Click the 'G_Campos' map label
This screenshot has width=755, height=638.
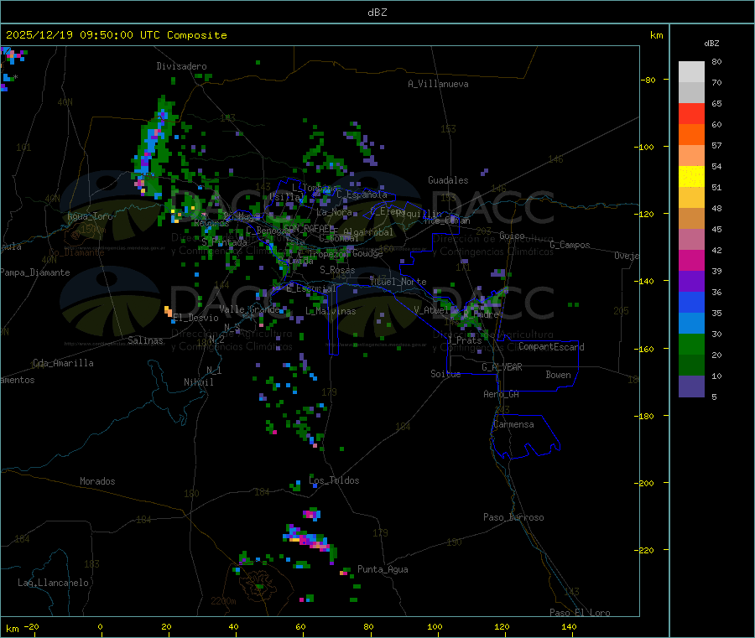(x=570, y=245)
